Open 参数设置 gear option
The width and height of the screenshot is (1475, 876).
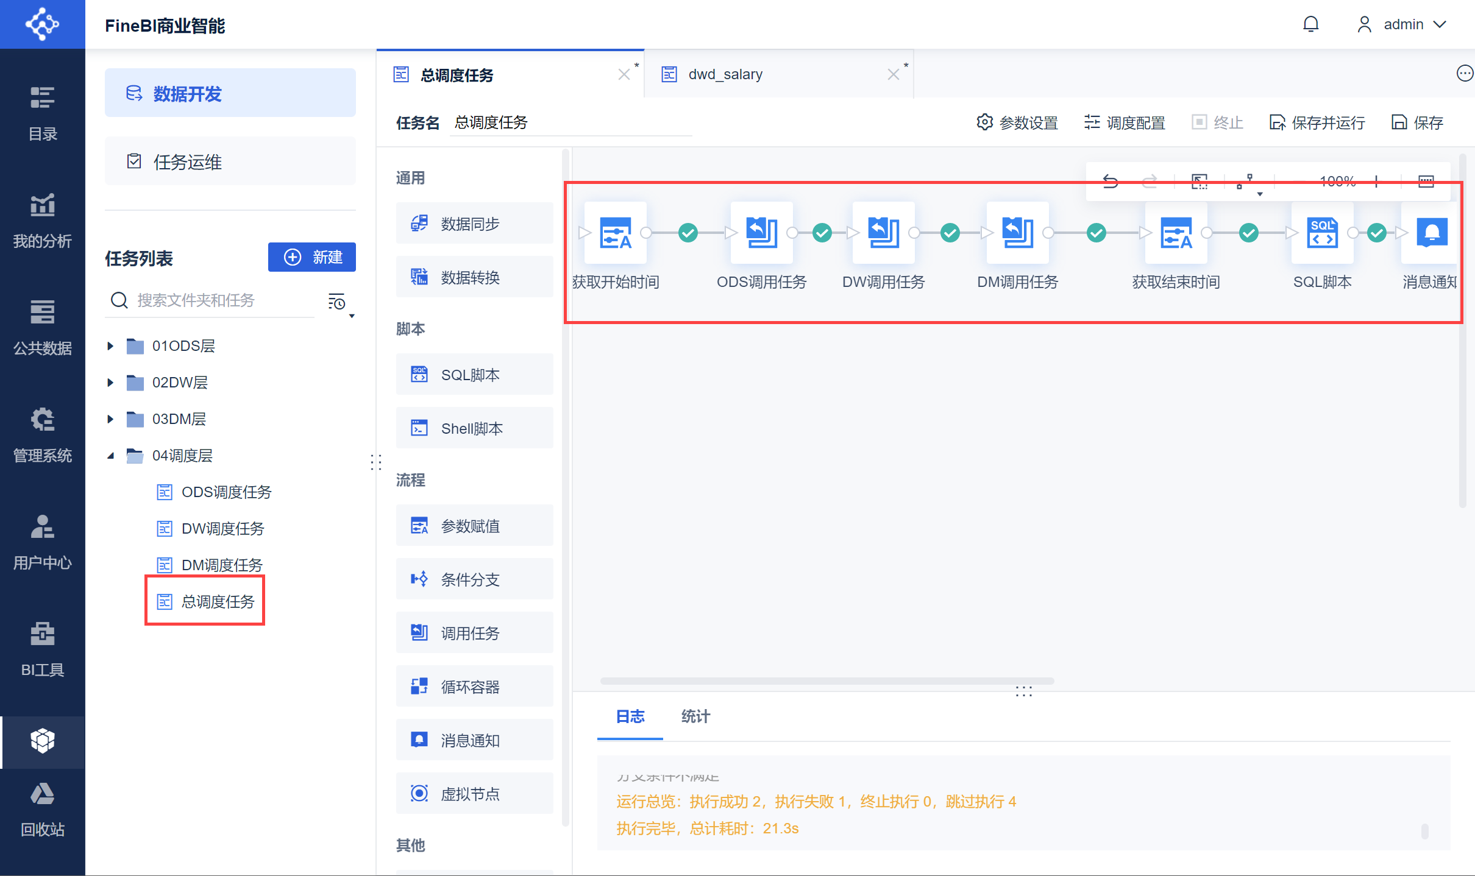coord(1017,122)
